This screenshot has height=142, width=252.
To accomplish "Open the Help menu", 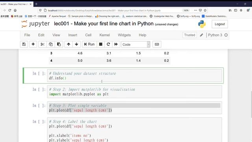I will point(143,35).
